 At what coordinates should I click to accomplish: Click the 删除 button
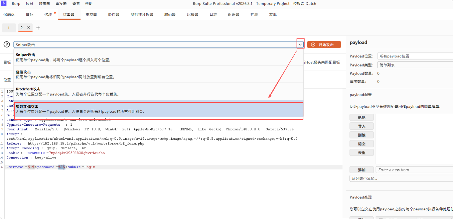click(x=362, y=135)
